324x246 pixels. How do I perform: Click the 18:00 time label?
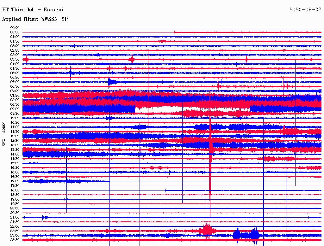(x=15, y=190)
